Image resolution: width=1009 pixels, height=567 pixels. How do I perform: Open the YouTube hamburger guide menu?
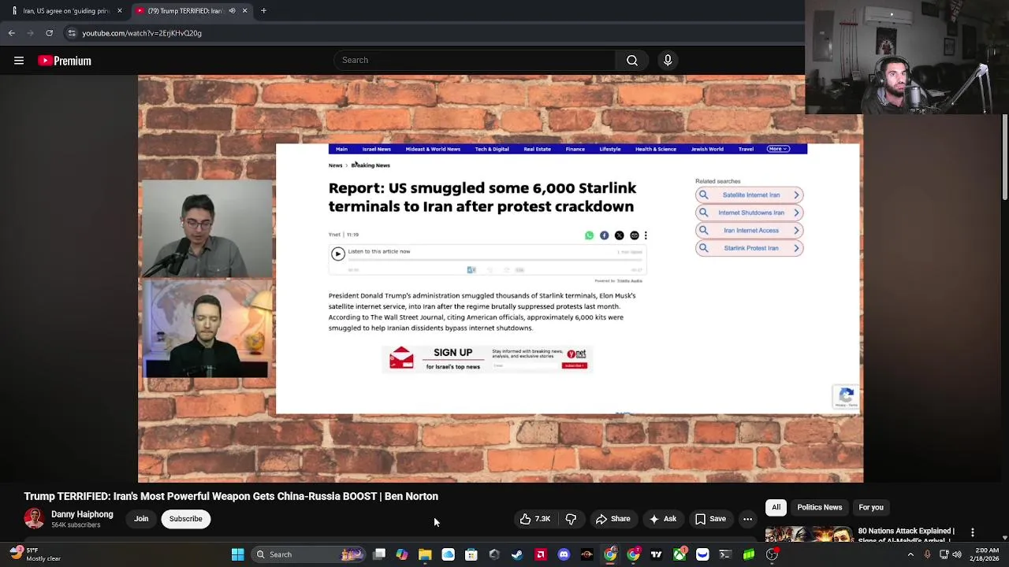pyautogui.click(x=19, y=61)
